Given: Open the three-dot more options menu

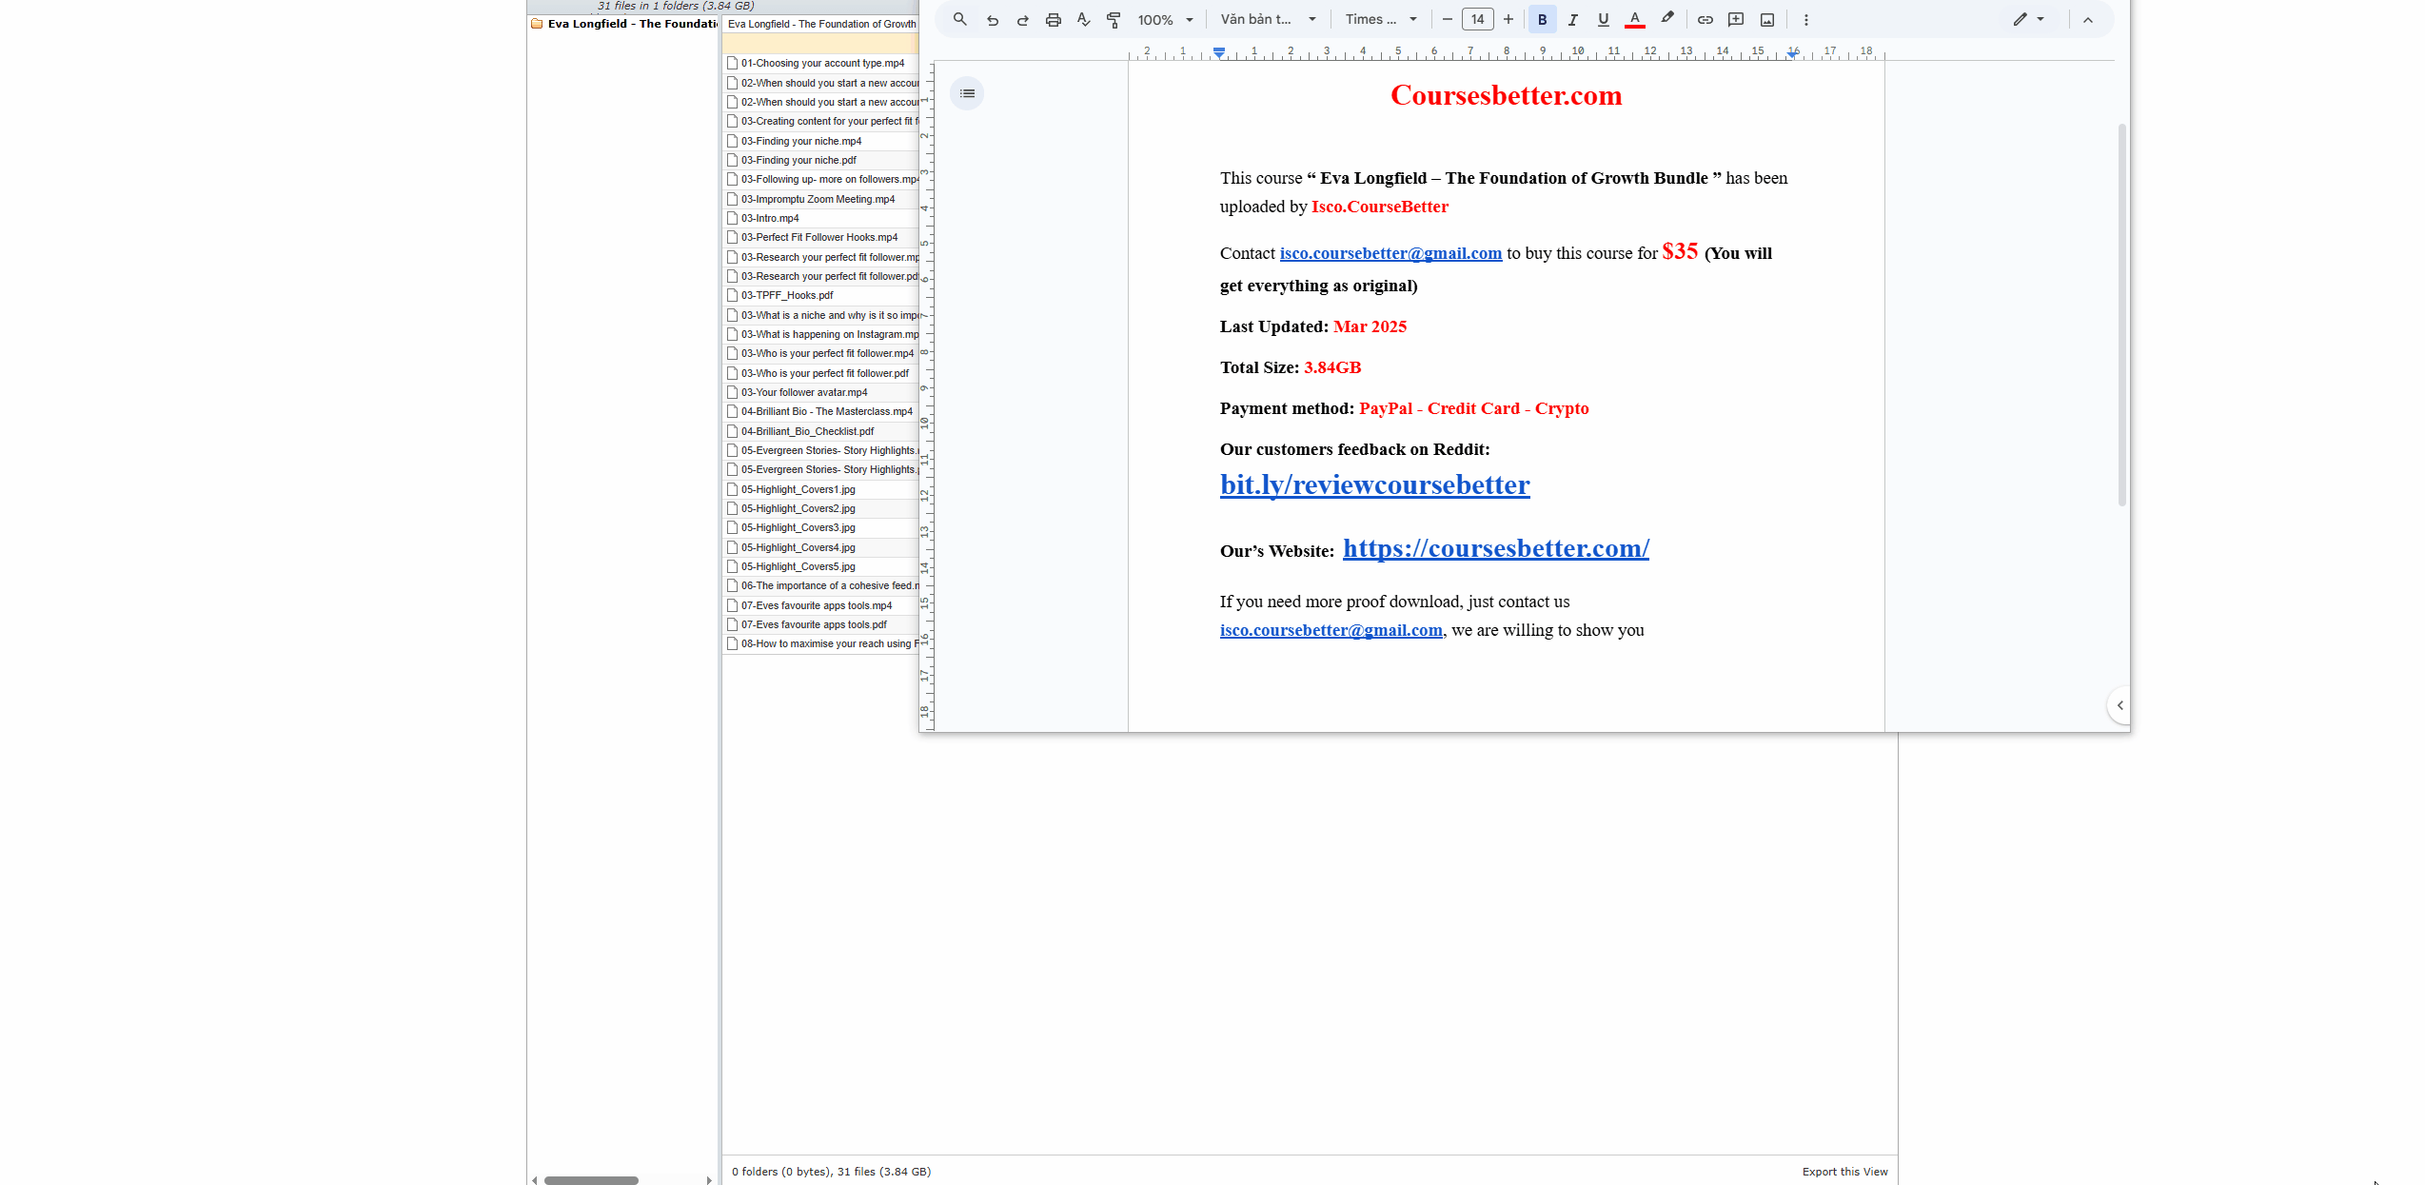Looking at the screenshot, I should 1805,20.
